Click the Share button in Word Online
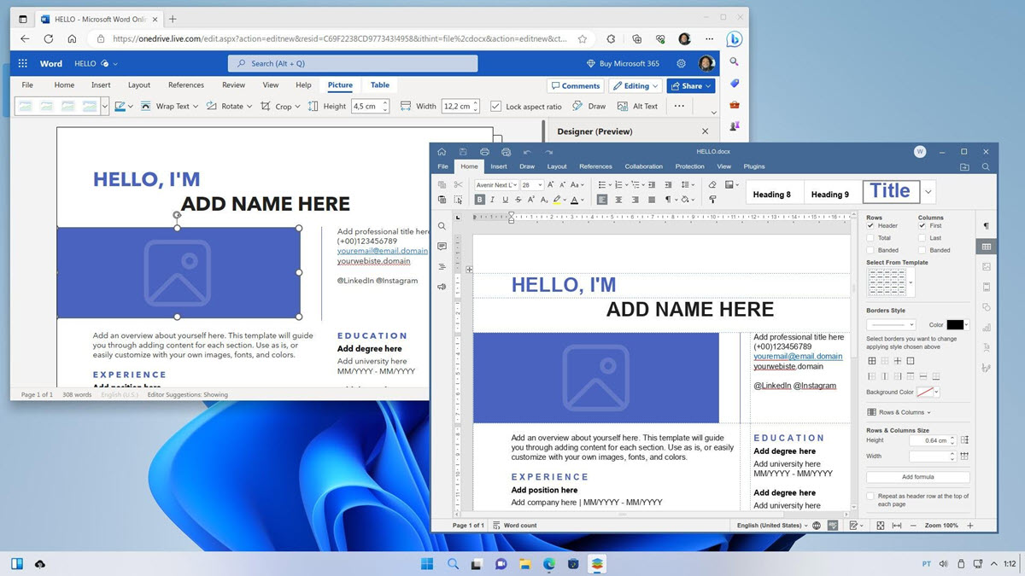This screenshot has width=1025, height=576. (x=690, y=85)
